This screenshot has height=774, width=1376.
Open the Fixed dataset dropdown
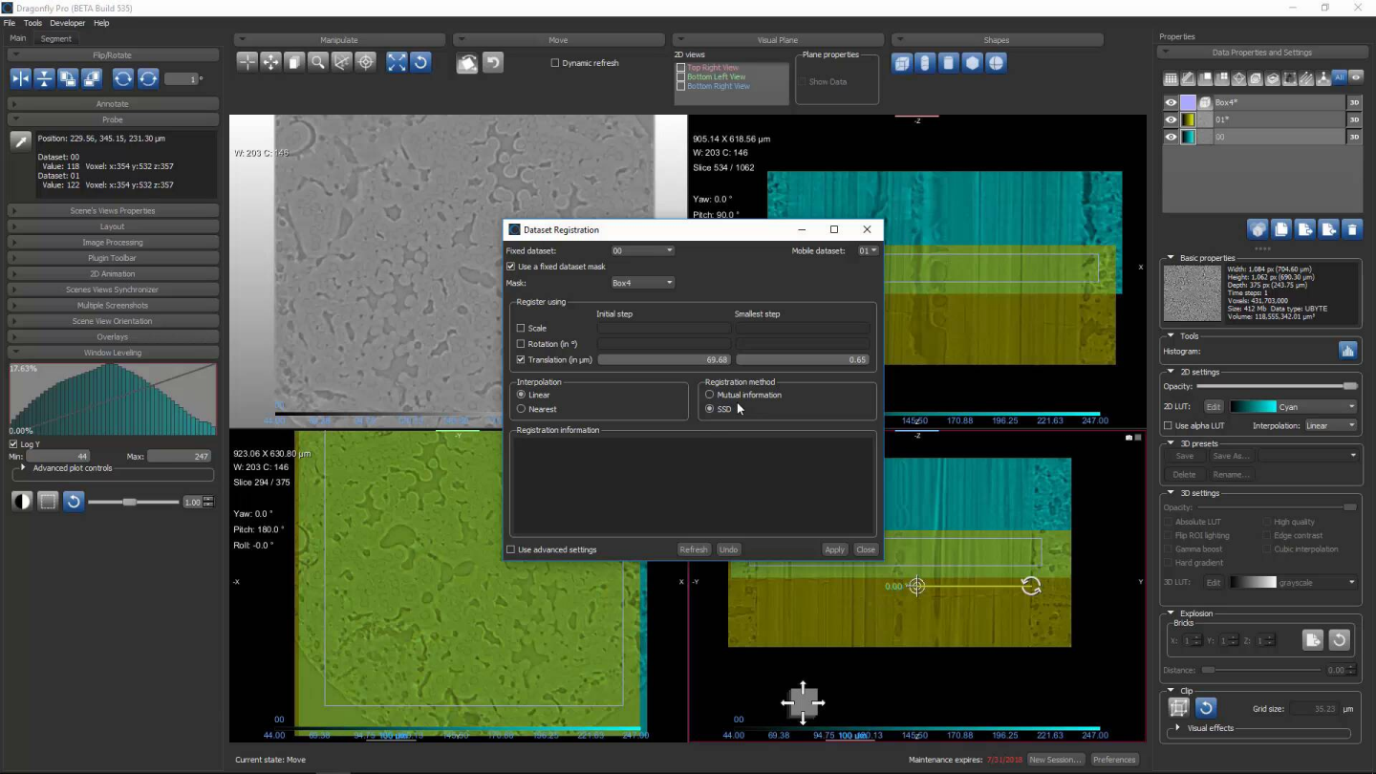tap(643, 250)
